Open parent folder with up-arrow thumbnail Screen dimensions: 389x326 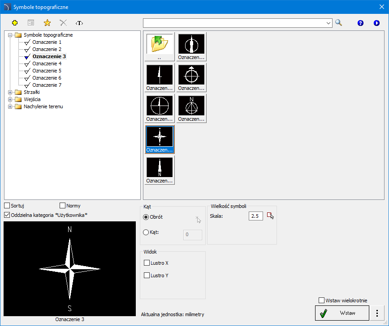(x=160, y=47)
